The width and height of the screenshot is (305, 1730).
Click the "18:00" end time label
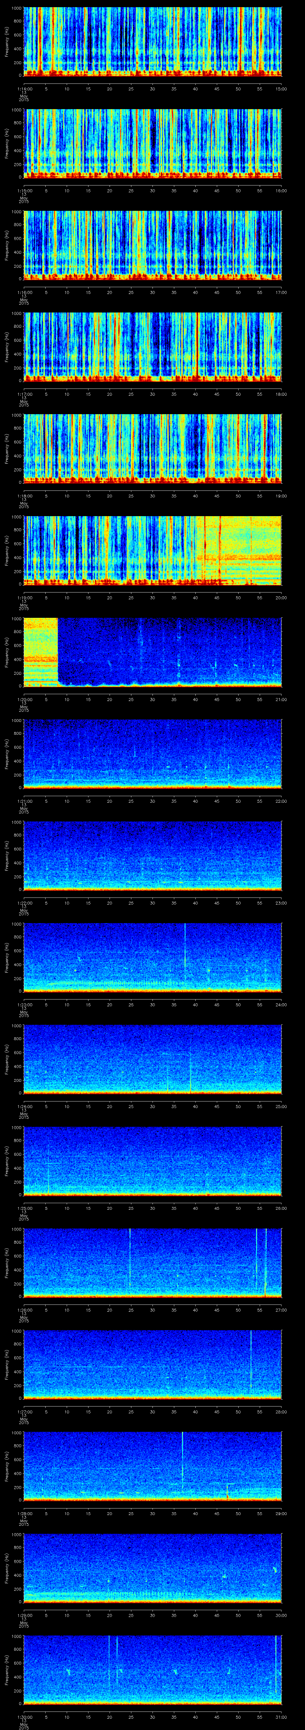coord(281,394)
